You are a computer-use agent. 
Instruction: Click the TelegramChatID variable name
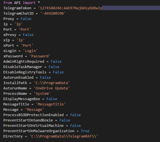tap(18, 13)
